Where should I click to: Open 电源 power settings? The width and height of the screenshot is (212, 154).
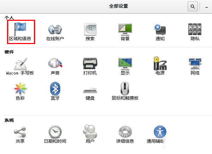160,66
